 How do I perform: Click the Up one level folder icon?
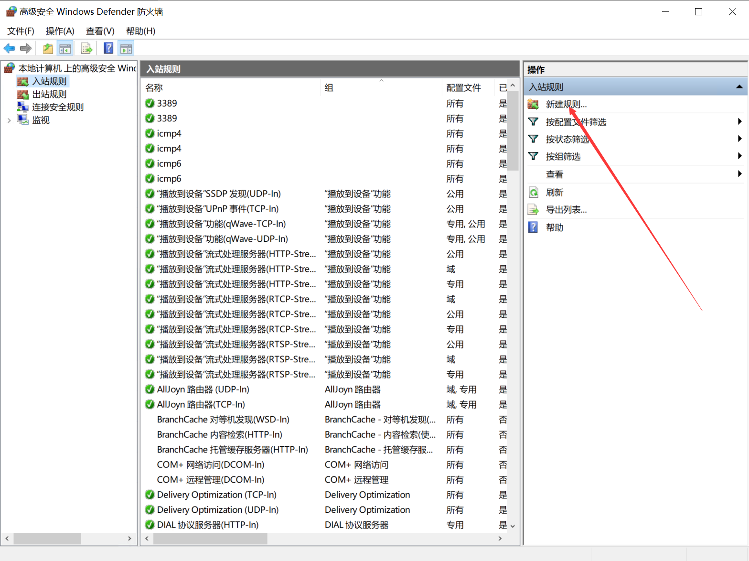48,48
